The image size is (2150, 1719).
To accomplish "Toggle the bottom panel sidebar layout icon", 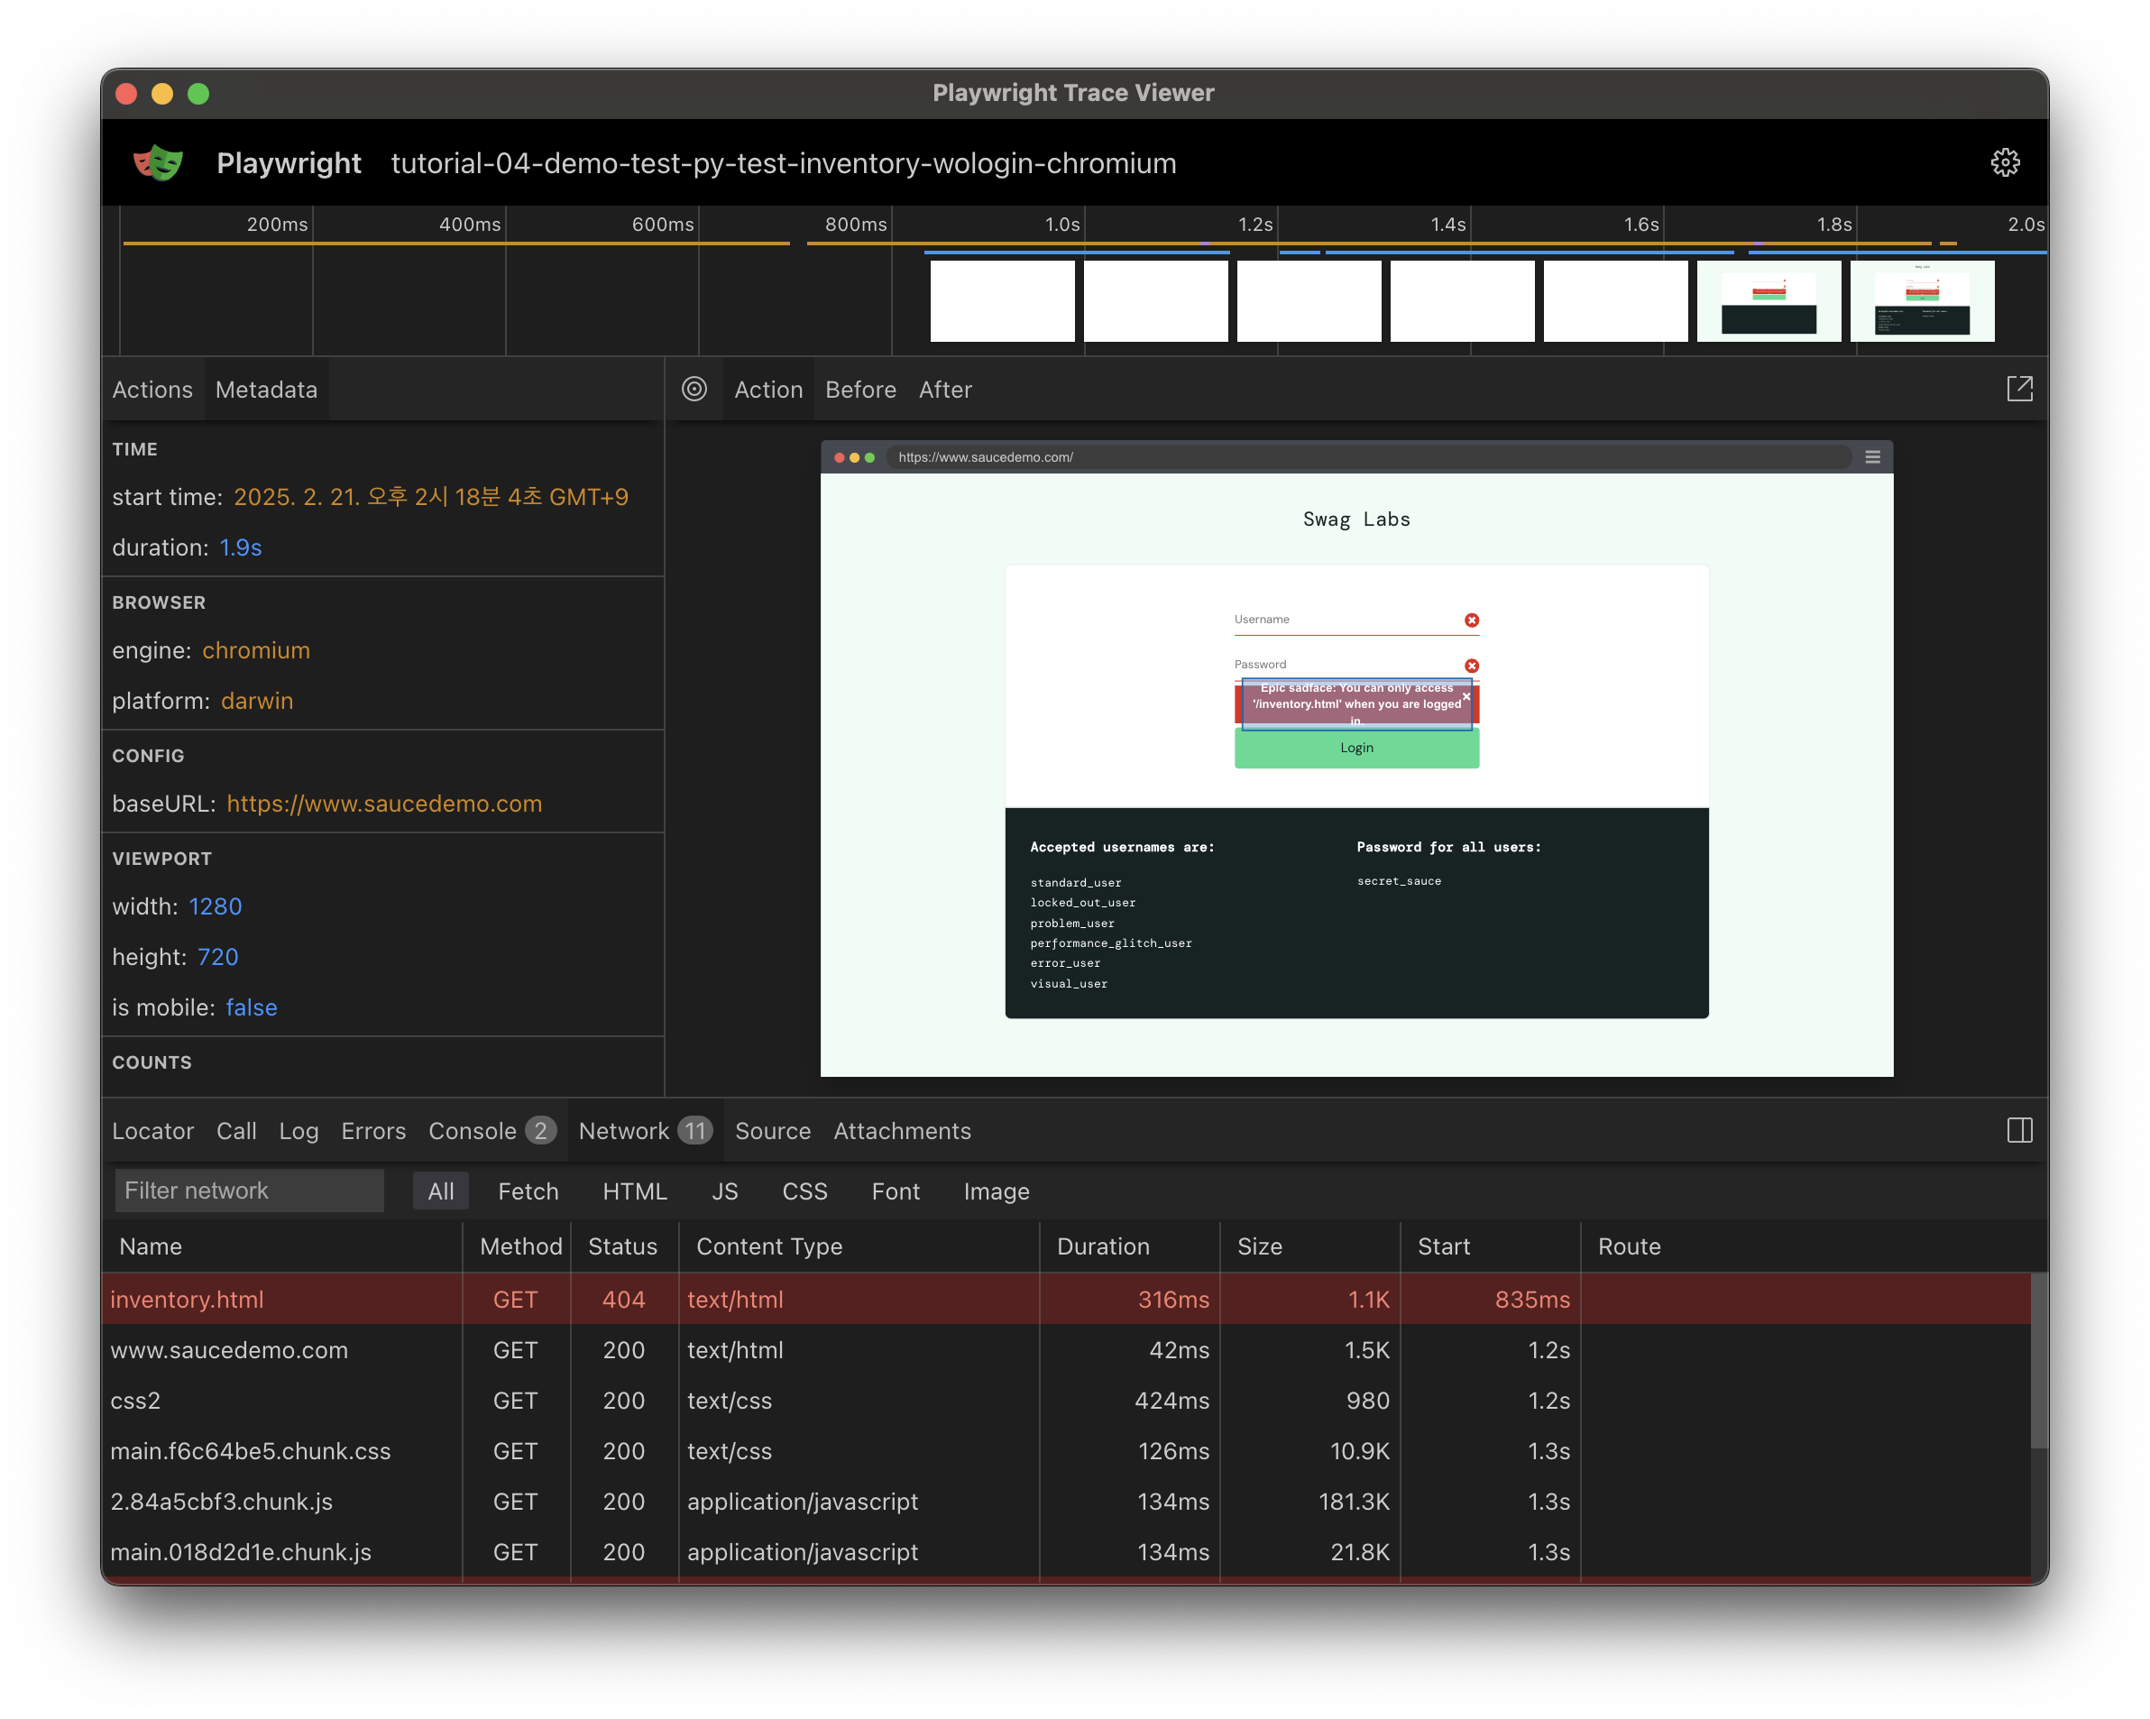I will point(2018,1130).
